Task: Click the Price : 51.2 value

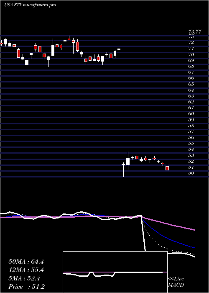Action: point(26,287)
